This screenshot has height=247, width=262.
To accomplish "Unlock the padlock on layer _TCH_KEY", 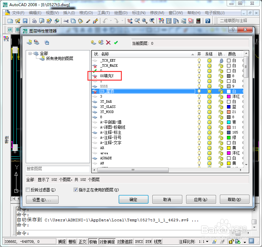I will tap(221, 60).
